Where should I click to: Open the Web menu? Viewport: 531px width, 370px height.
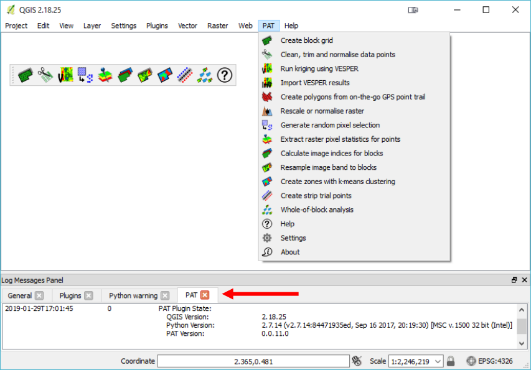(x=245, y=25)
